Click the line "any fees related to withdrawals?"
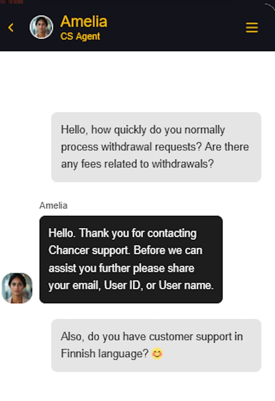 pos(137,164)
